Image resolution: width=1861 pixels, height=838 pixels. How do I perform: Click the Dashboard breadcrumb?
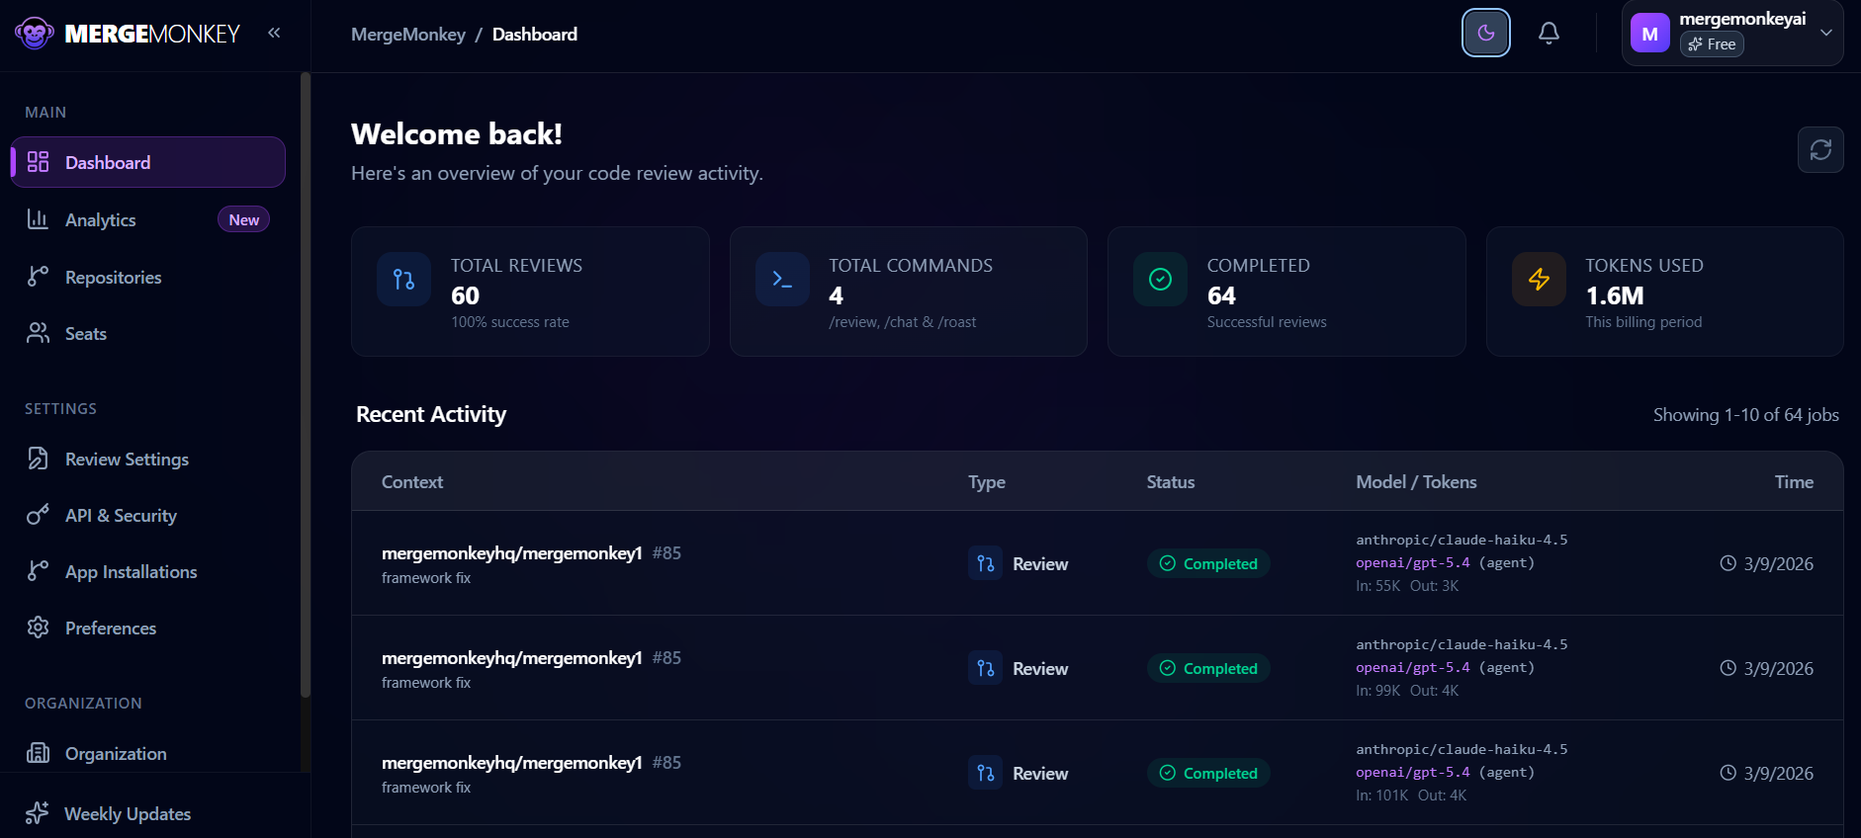click(x=535, y=35)
